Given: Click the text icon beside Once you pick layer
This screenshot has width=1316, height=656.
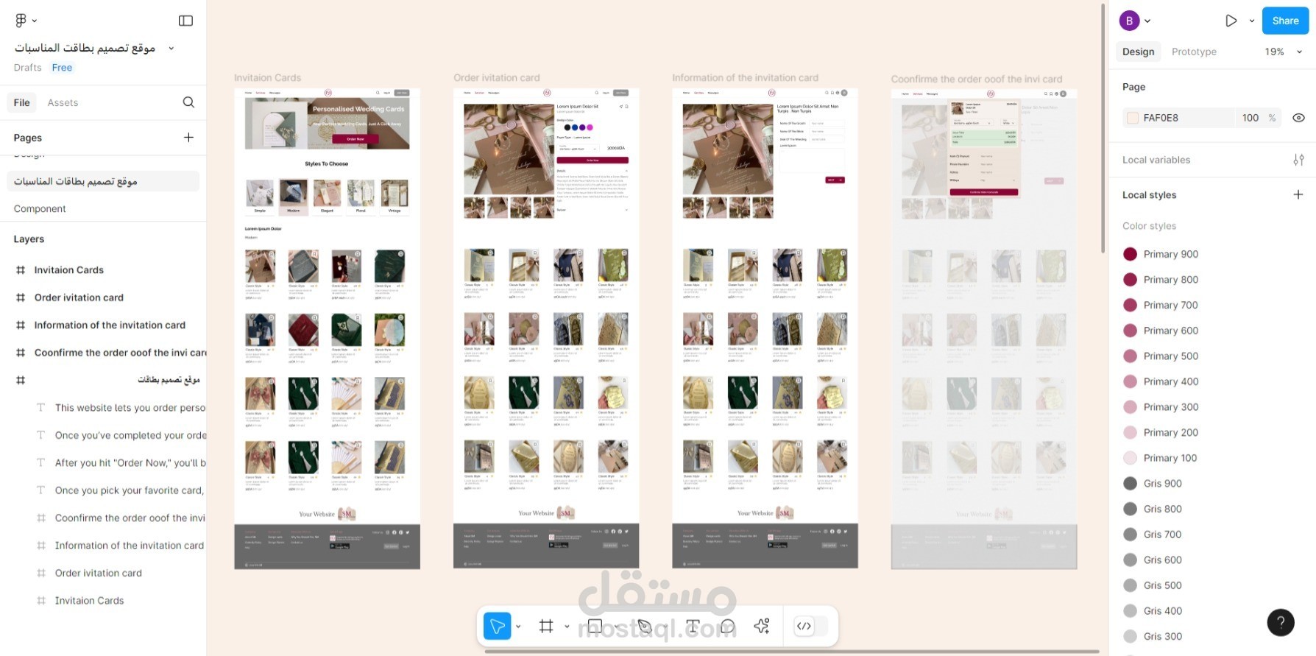Looking at the screenshot, I should pyautogui.click(x=41, y=490).
